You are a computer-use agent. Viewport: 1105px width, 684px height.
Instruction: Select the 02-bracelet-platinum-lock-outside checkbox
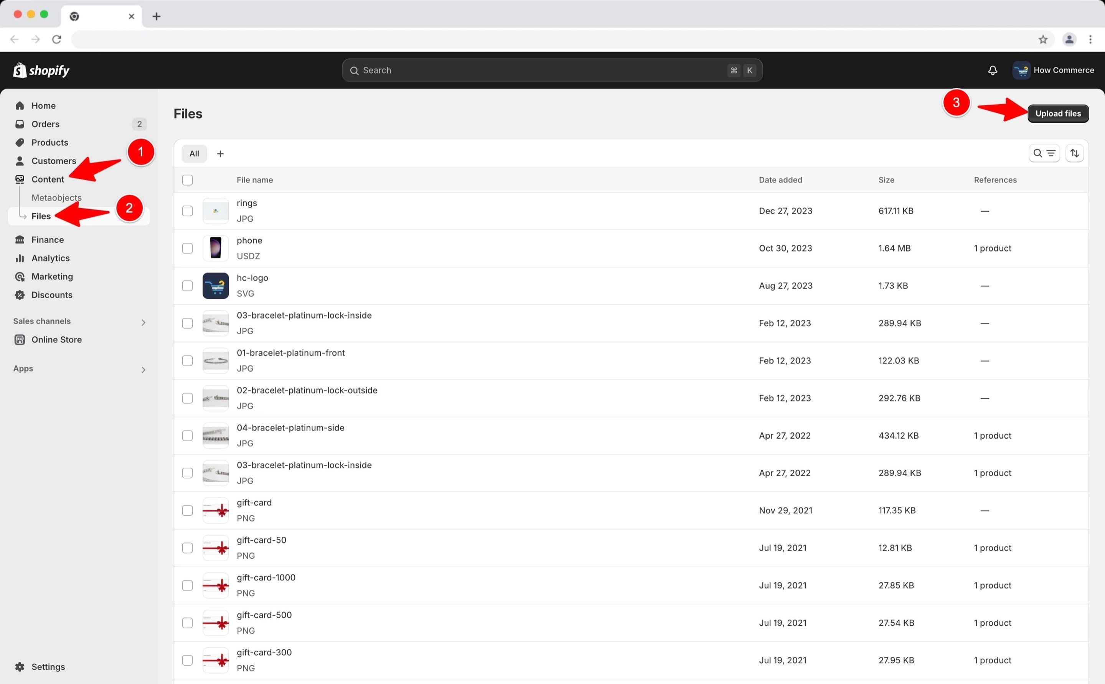pos(187,398)
